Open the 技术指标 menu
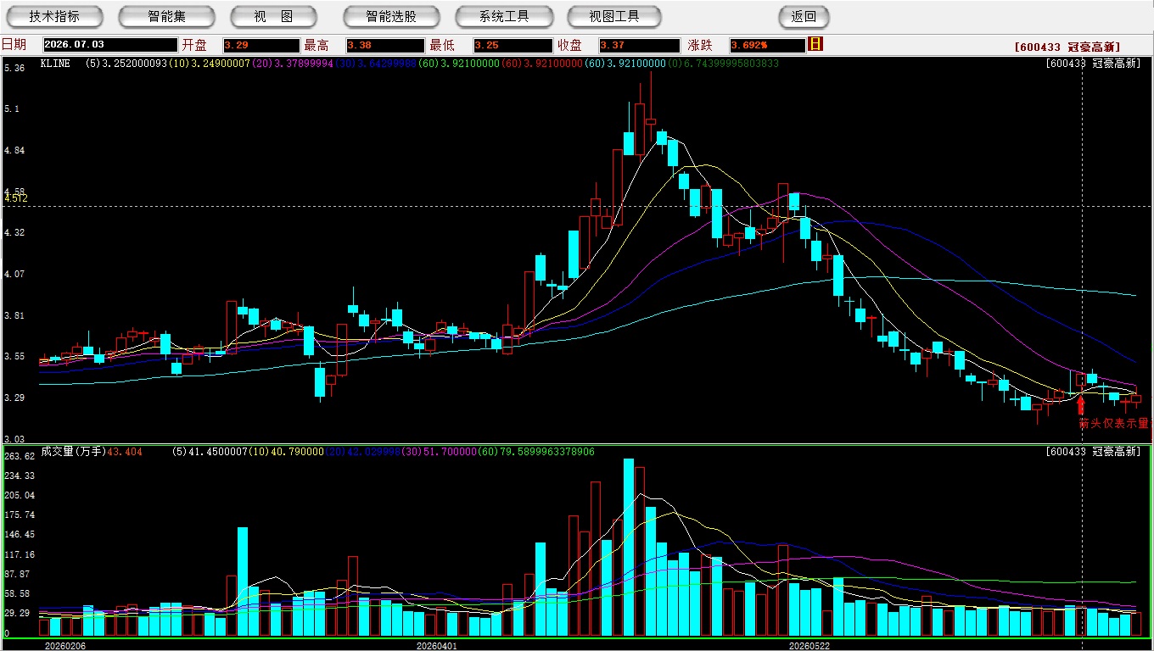The width and height of the screenshot is (1154, 651). tap(54, 16)
